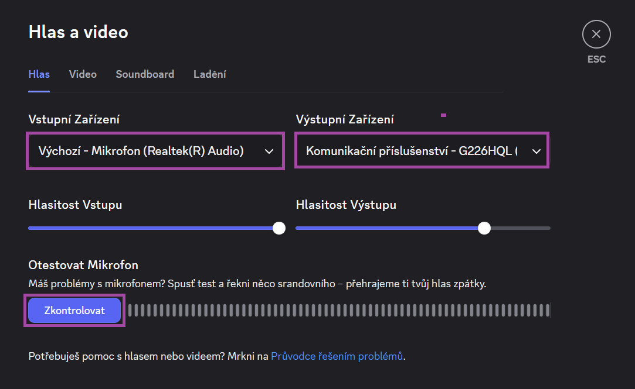Click the Hlasitost Výstupu slider handle
The image size is (635, 389).
point(484,228)
